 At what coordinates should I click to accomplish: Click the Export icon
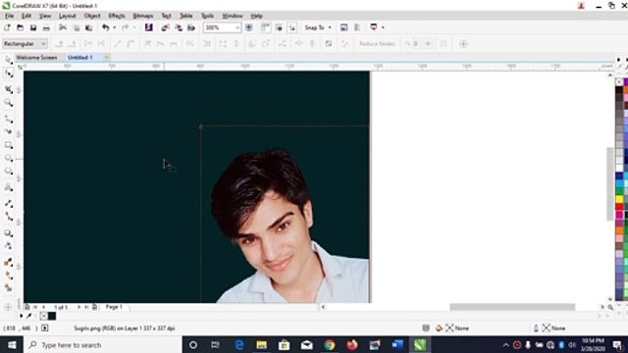point(179,27)
